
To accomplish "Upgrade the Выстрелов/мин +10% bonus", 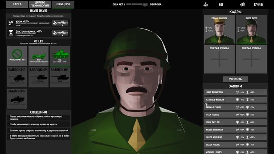I will click(x=60, y=33).
